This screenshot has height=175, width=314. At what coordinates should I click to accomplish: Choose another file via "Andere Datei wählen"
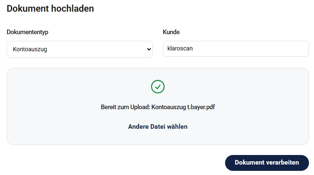tap(157, 127)
